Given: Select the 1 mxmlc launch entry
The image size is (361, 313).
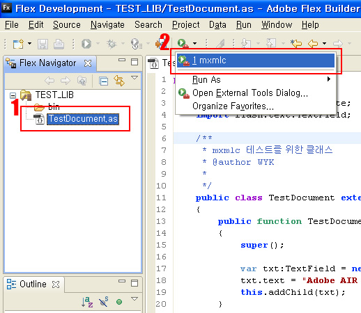Looking at the screenshot, I should [x=256, y=61].
